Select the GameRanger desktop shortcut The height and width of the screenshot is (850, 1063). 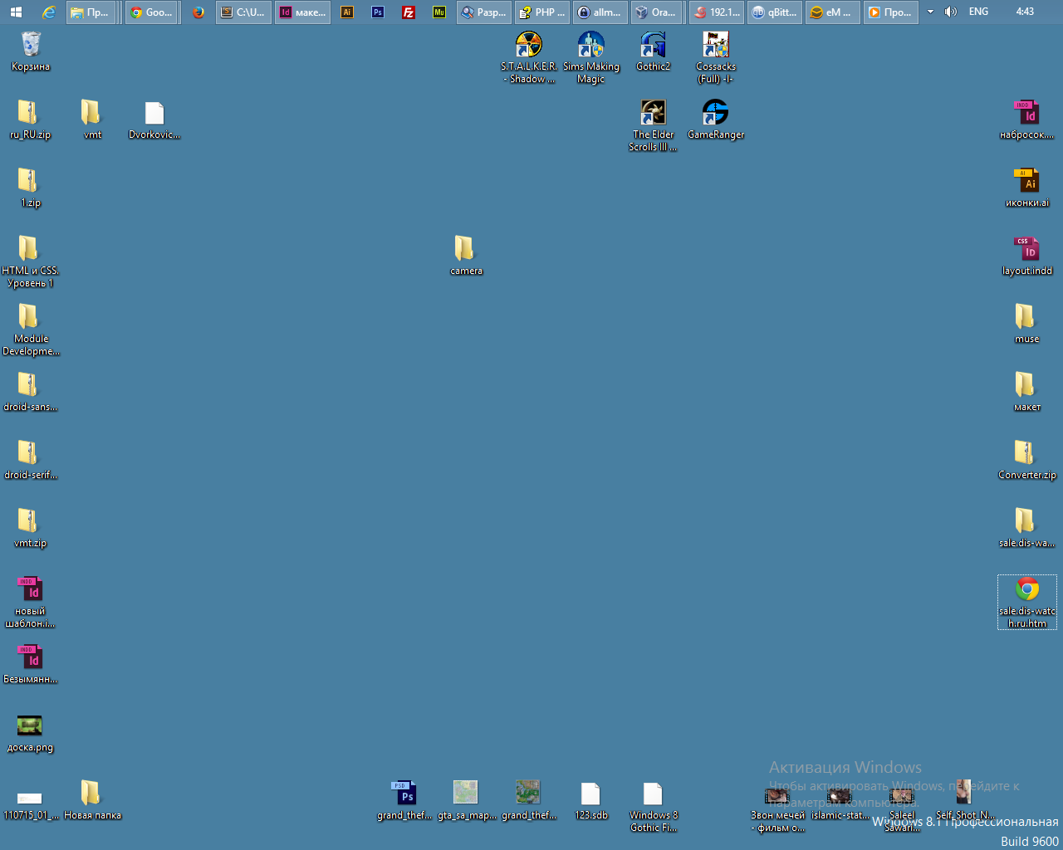tap(715, 113)
